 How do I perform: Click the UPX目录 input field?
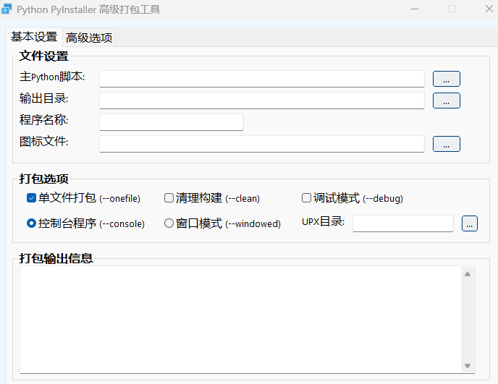403,223
